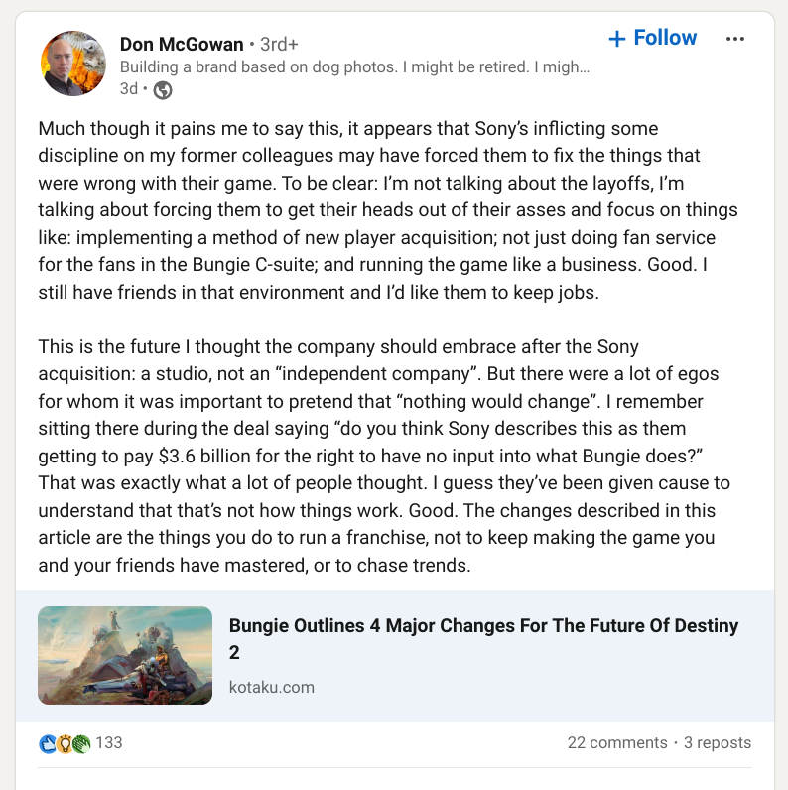Click the blue thumbs-up Like reaction icon
The height and width of the screenshot is (790, 788).
click(48, 742)
